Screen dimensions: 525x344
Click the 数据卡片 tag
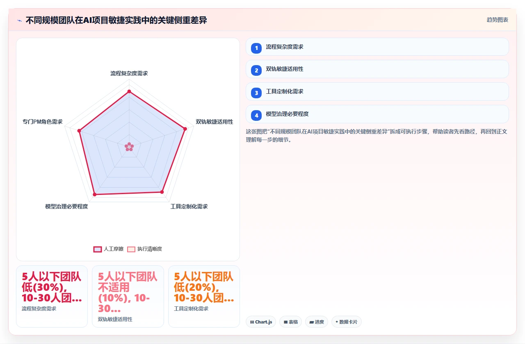[x=347, y=322]
